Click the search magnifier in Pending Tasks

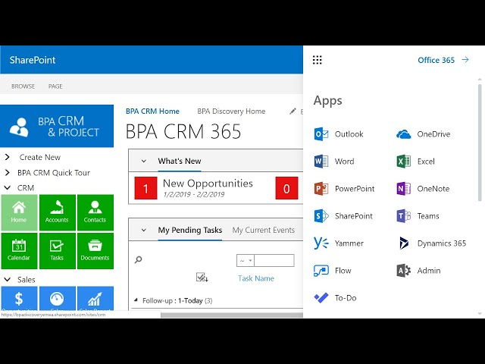[138, 259]
